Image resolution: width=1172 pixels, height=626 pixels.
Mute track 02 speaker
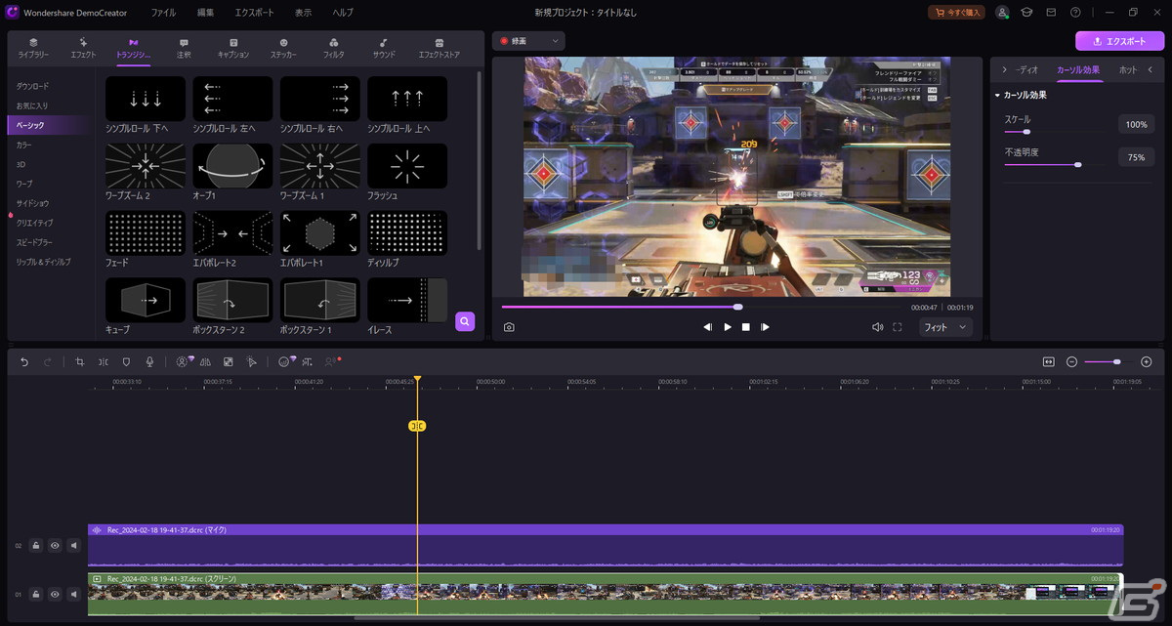74,545
